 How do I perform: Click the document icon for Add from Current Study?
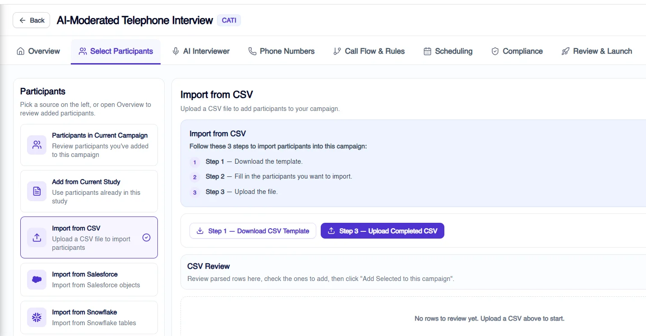point(37,191)
